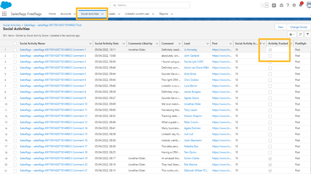The image size is (311, 174).
Task: Click Jonathan Elder in row 20
Action: [137, 164]
